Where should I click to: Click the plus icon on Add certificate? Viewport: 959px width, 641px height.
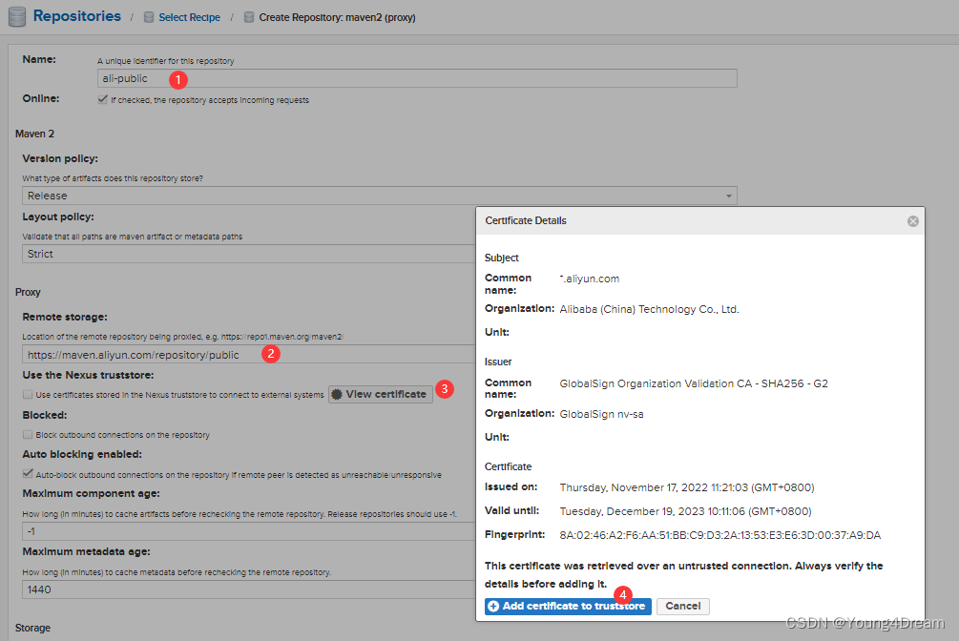pos(493,606)
